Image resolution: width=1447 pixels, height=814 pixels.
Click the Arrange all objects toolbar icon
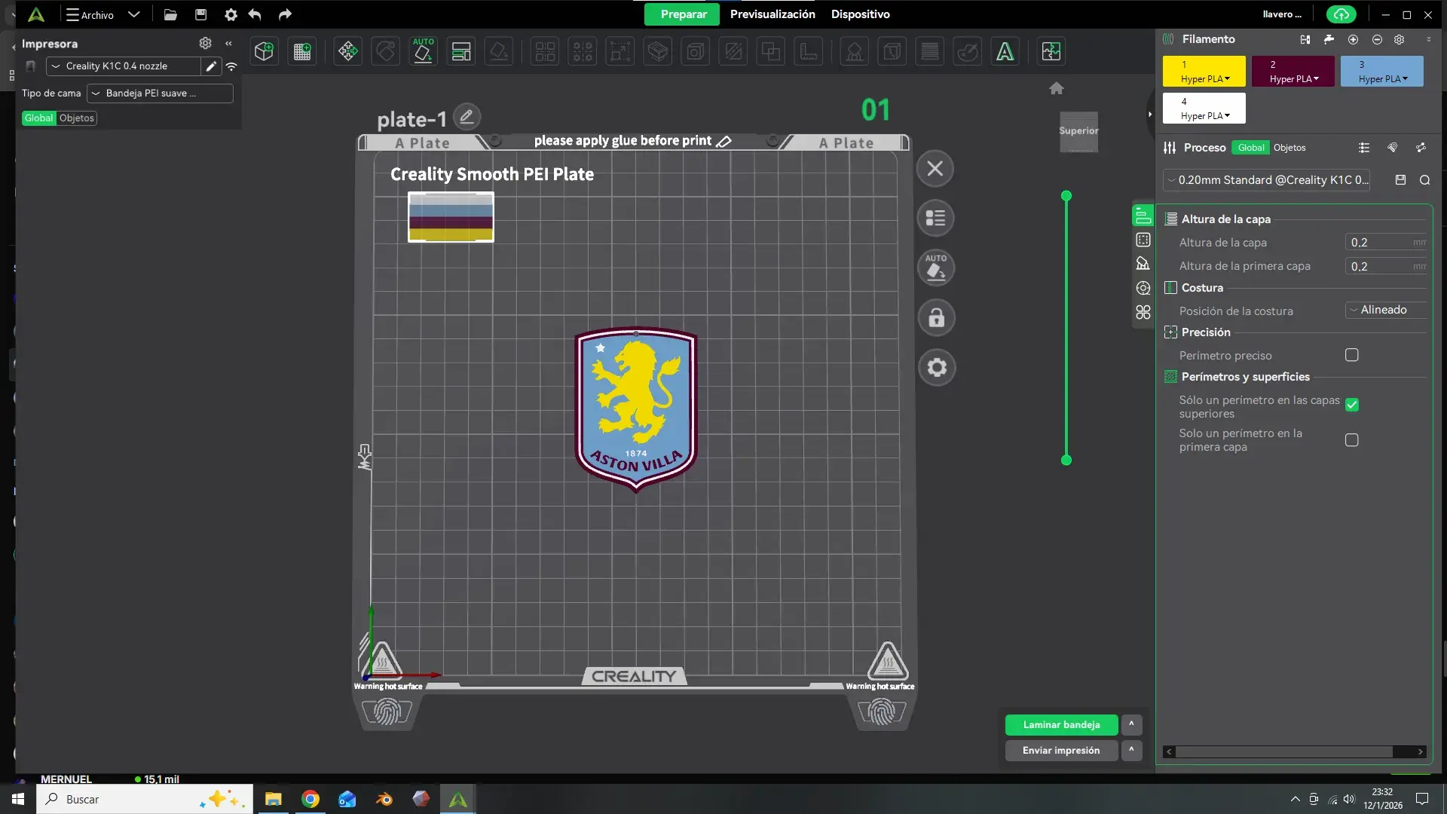pyautogui.click(x=461, y=51)
